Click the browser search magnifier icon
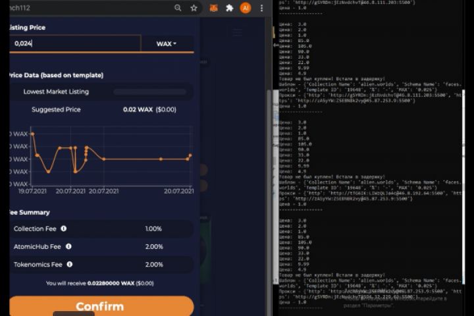 178,8
